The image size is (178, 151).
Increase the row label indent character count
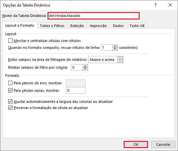(x=115, y=46)
